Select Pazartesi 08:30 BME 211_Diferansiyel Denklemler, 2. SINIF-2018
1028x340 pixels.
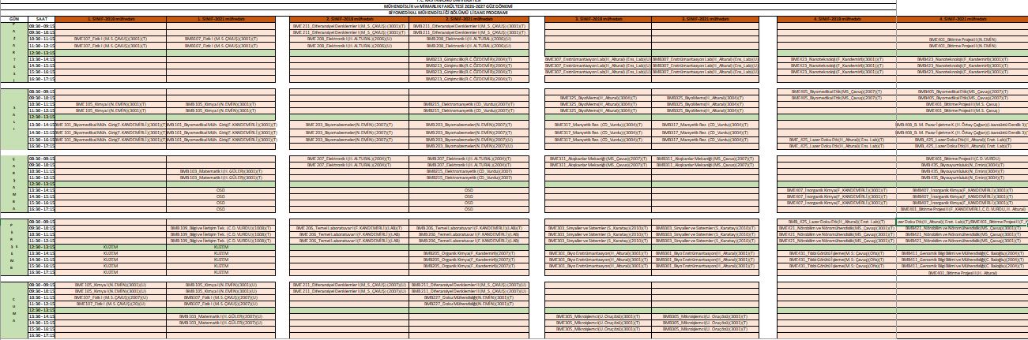click(348, 24)
